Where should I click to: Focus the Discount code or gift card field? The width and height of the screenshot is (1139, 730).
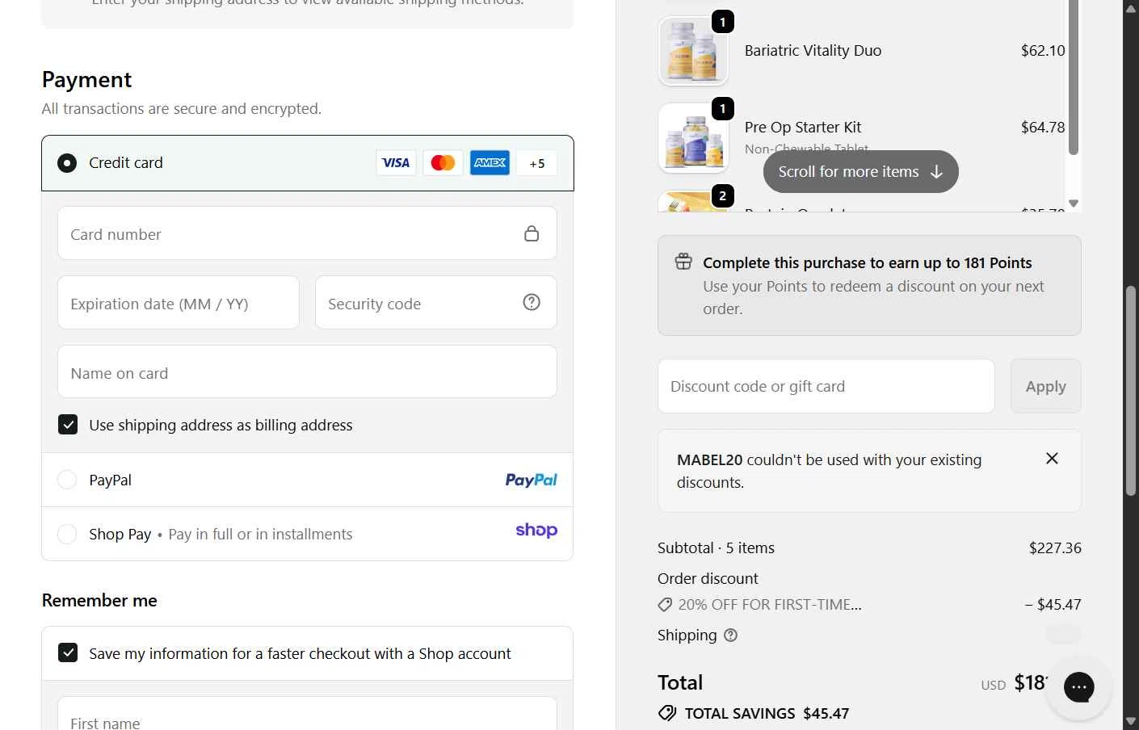tap(826, 386)
